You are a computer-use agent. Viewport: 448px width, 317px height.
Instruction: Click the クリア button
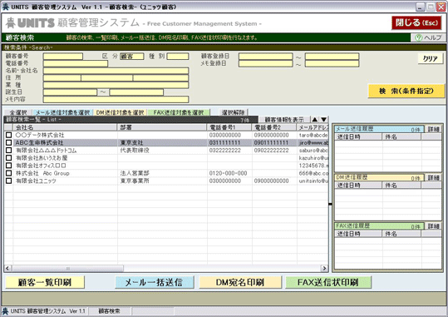click(x=431, y=58)
